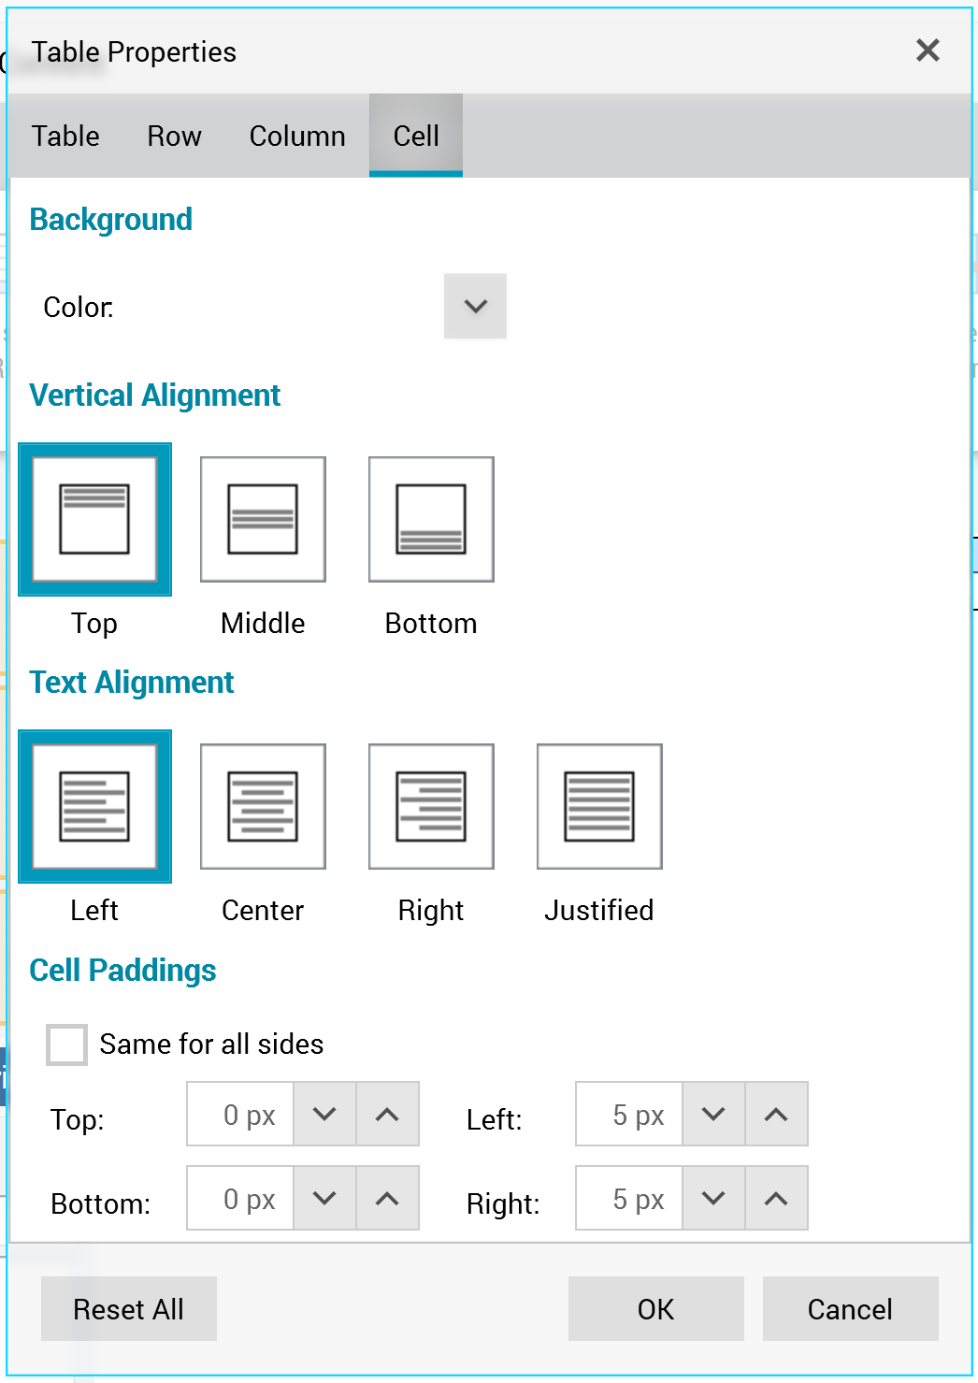Viewport: 978px width, 1383px height.
Task: Increase Right padding with up arrow
Action: [x=776, y=1198]
